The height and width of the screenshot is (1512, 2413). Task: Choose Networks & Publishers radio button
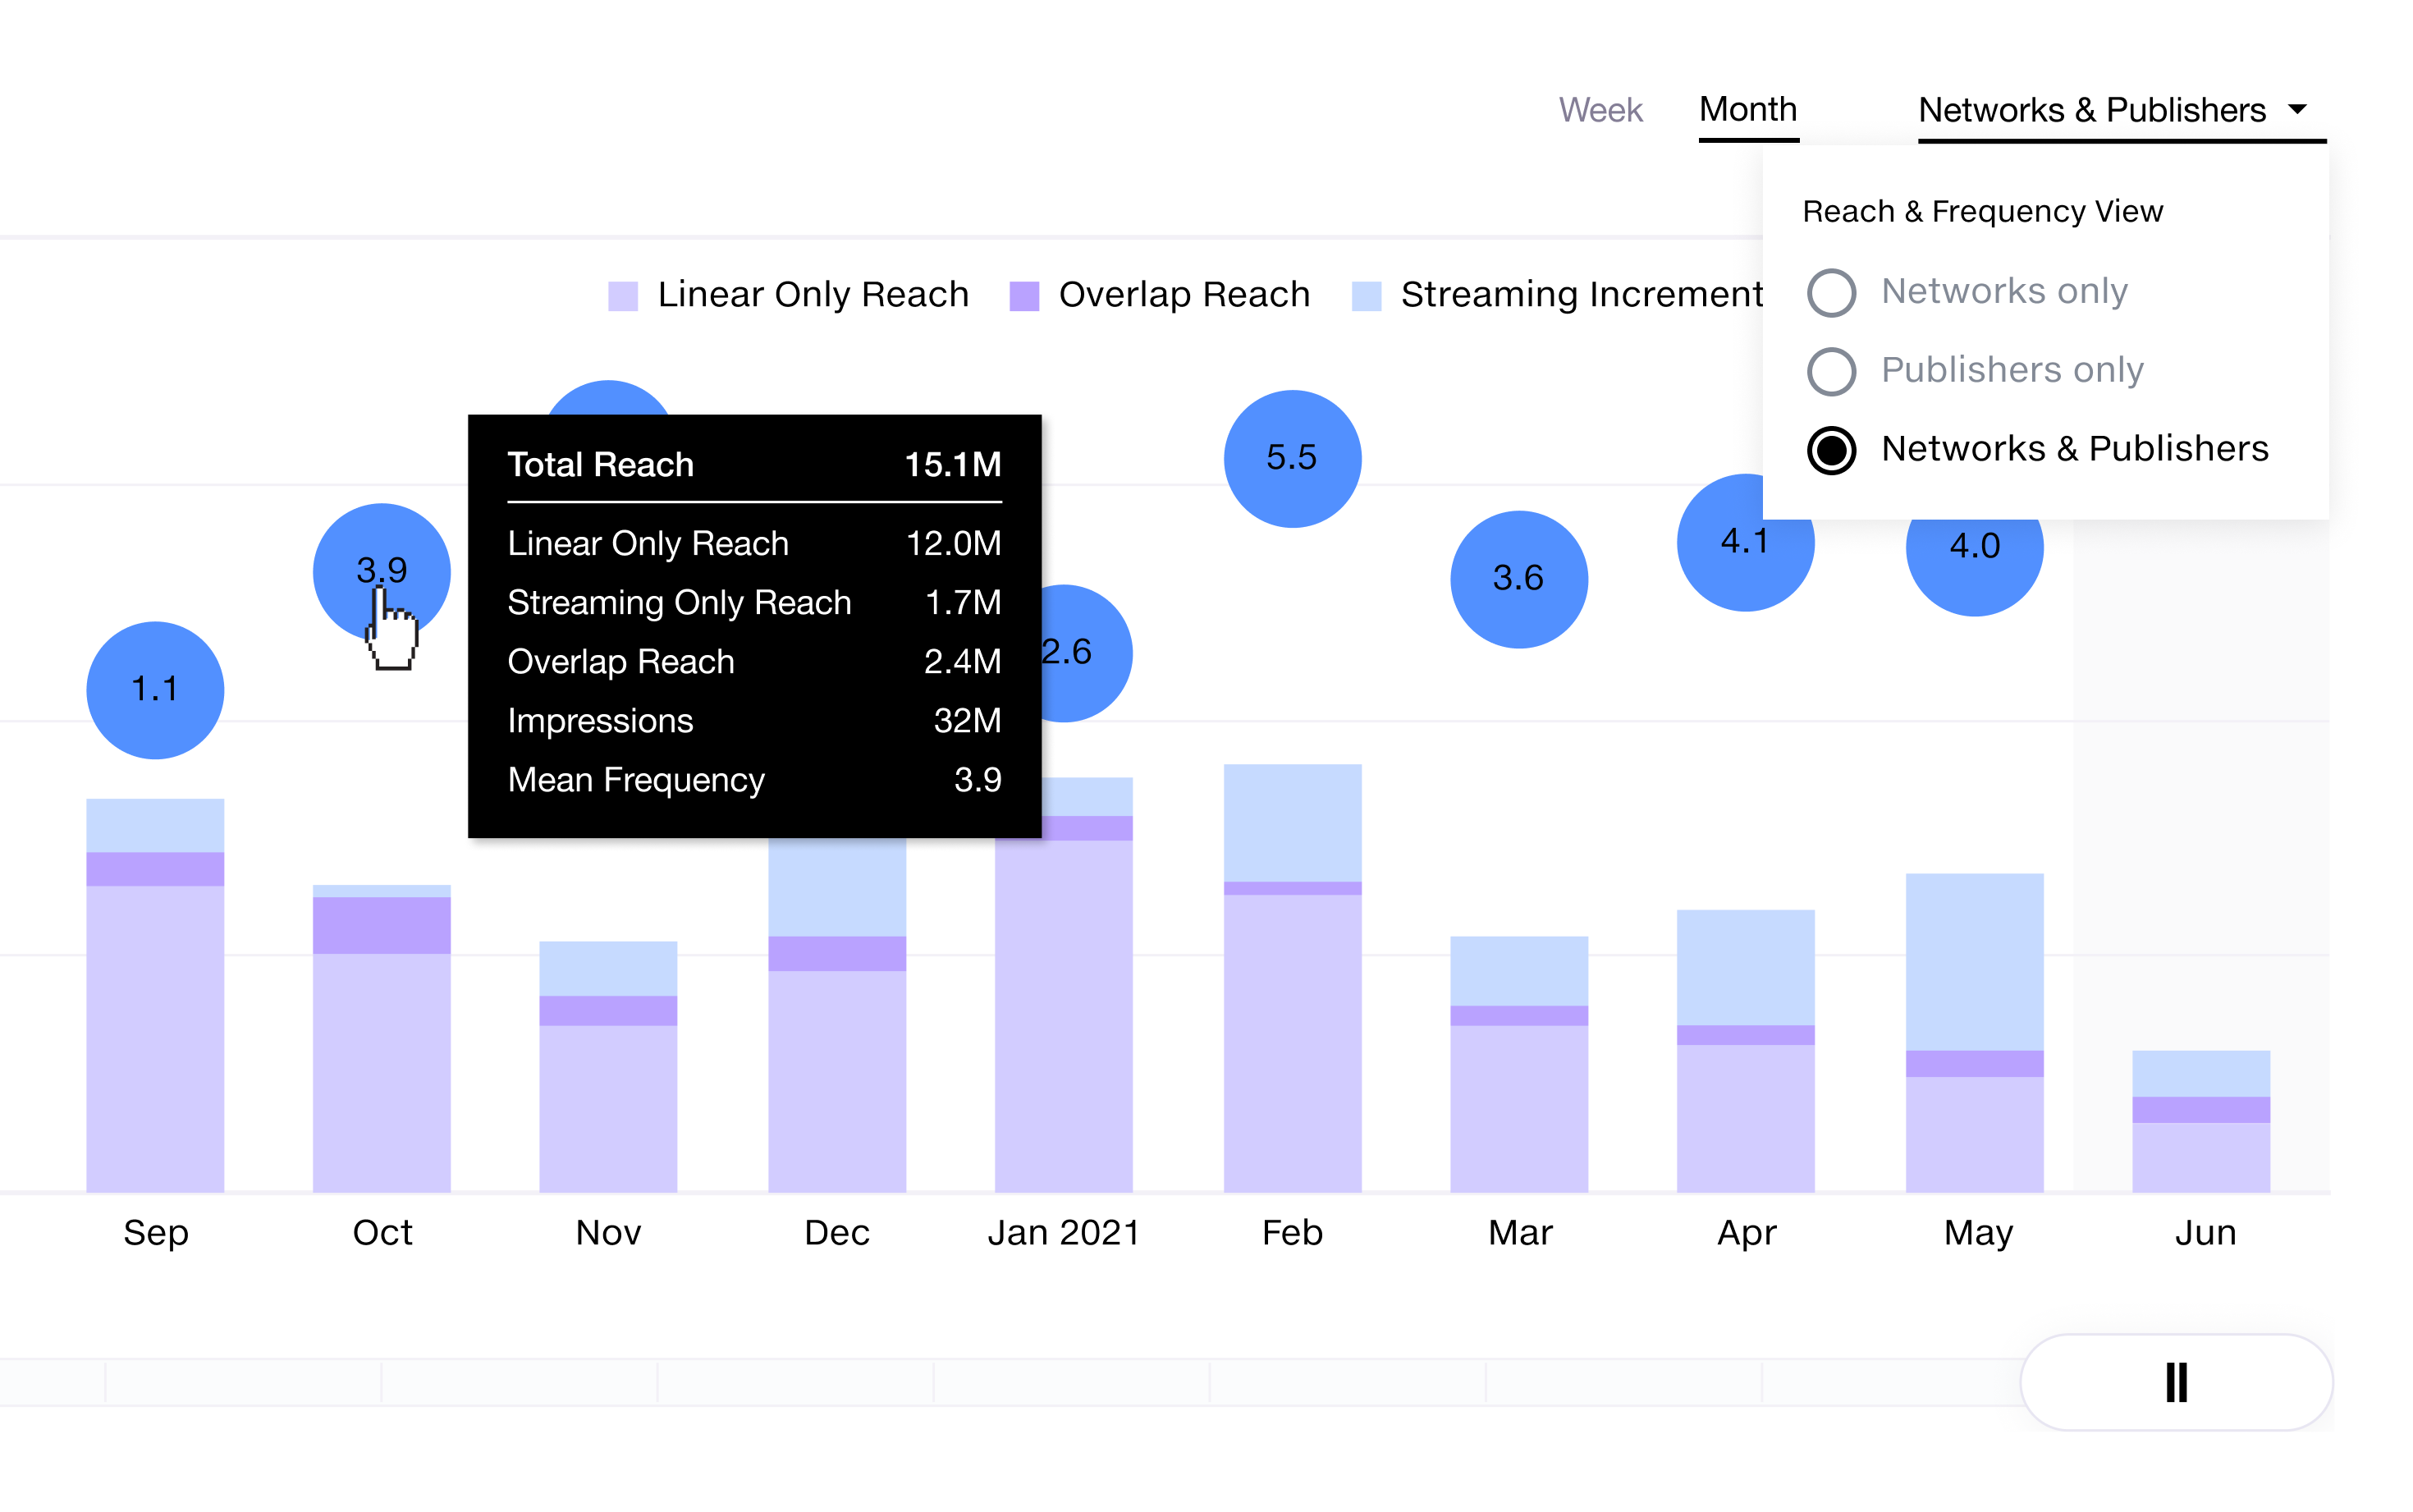pos(1831,449)
